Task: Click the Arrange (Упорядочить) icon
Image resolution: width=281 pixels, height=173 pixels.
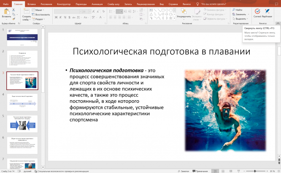Action: (184, 11)
